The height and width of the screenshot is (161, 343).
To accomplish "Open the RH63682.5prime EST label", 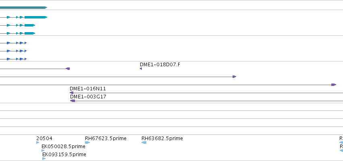I will 162,139.
